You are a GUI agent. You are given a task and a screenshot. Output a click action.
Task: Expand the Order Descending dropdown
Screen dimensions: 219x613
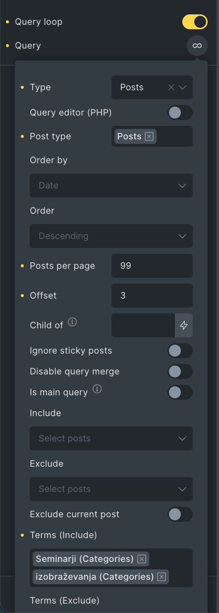[x=111, y=236]
